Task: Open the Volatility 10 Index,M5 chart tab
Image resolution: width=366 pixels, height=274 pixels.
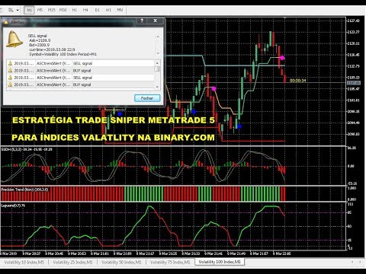Action: tap(24, 262)
